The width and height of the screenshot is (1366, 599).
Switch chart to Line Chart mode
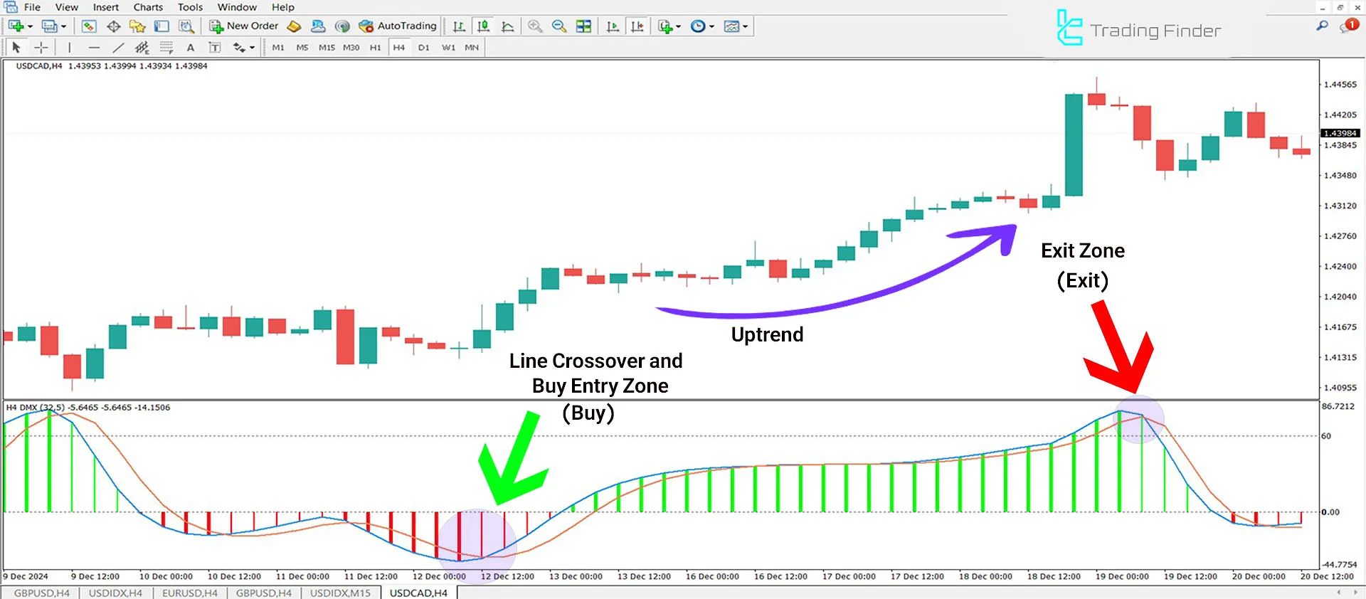click(507, 26)
